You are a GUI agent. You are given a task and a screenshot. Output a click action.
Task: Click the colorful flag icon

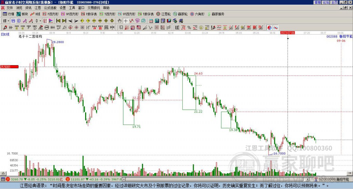click(51, 21)
